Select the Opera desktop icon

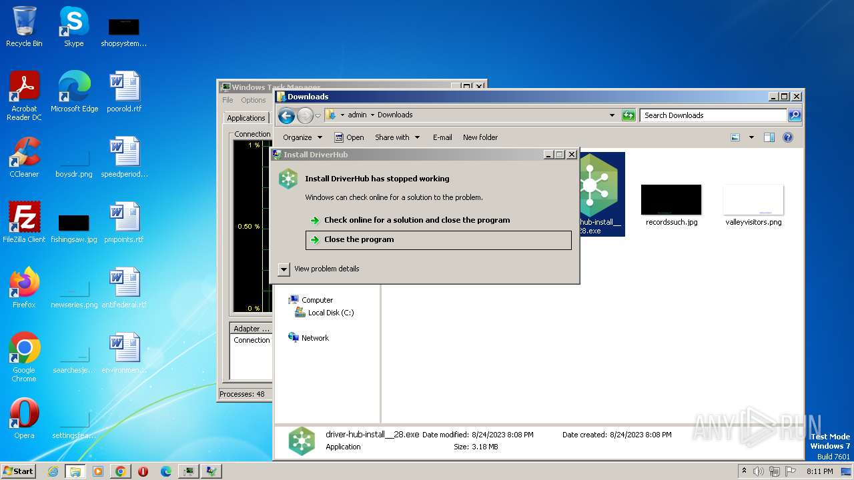click(24, 418)
